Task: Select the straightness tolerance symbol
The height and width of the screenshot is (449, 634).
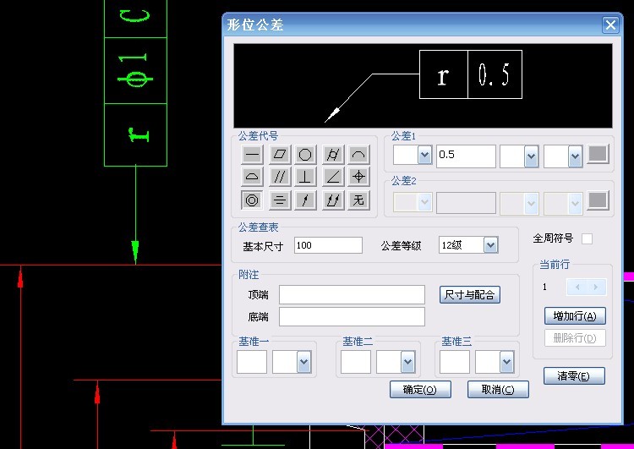Action: [251, 155]
